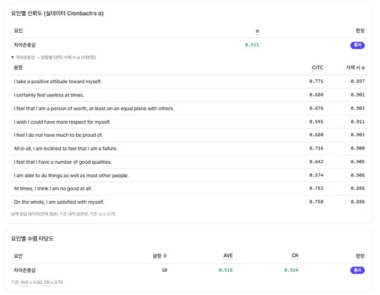Click item 'I am able to do things as well'
This screenshot has height=295, width=380.
(x=71, y=175)
